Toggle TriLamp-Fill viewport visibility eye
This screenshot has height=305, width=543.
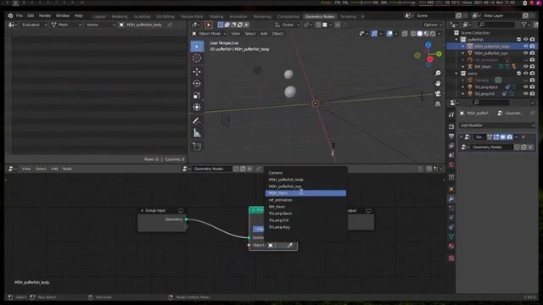pyautogui.click(x=526, y=94)
